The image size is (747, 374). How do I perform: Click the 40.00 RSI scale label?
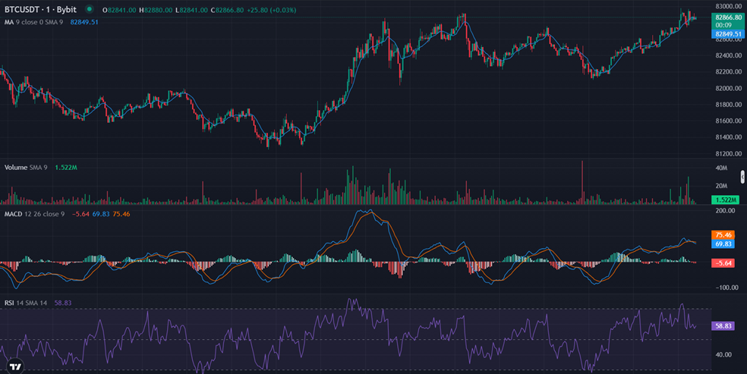[723, 354]
